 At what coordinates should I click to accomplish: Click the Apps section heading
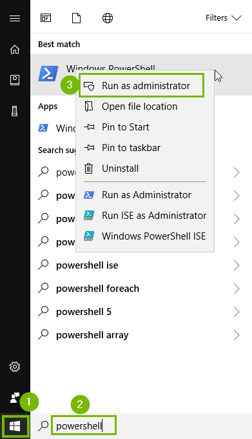click(48, 107)
